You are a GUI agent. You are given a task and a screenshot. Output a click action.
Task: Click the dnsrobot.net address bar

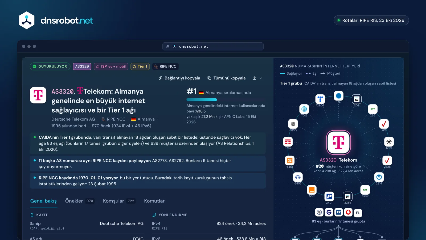coord(213,46)
